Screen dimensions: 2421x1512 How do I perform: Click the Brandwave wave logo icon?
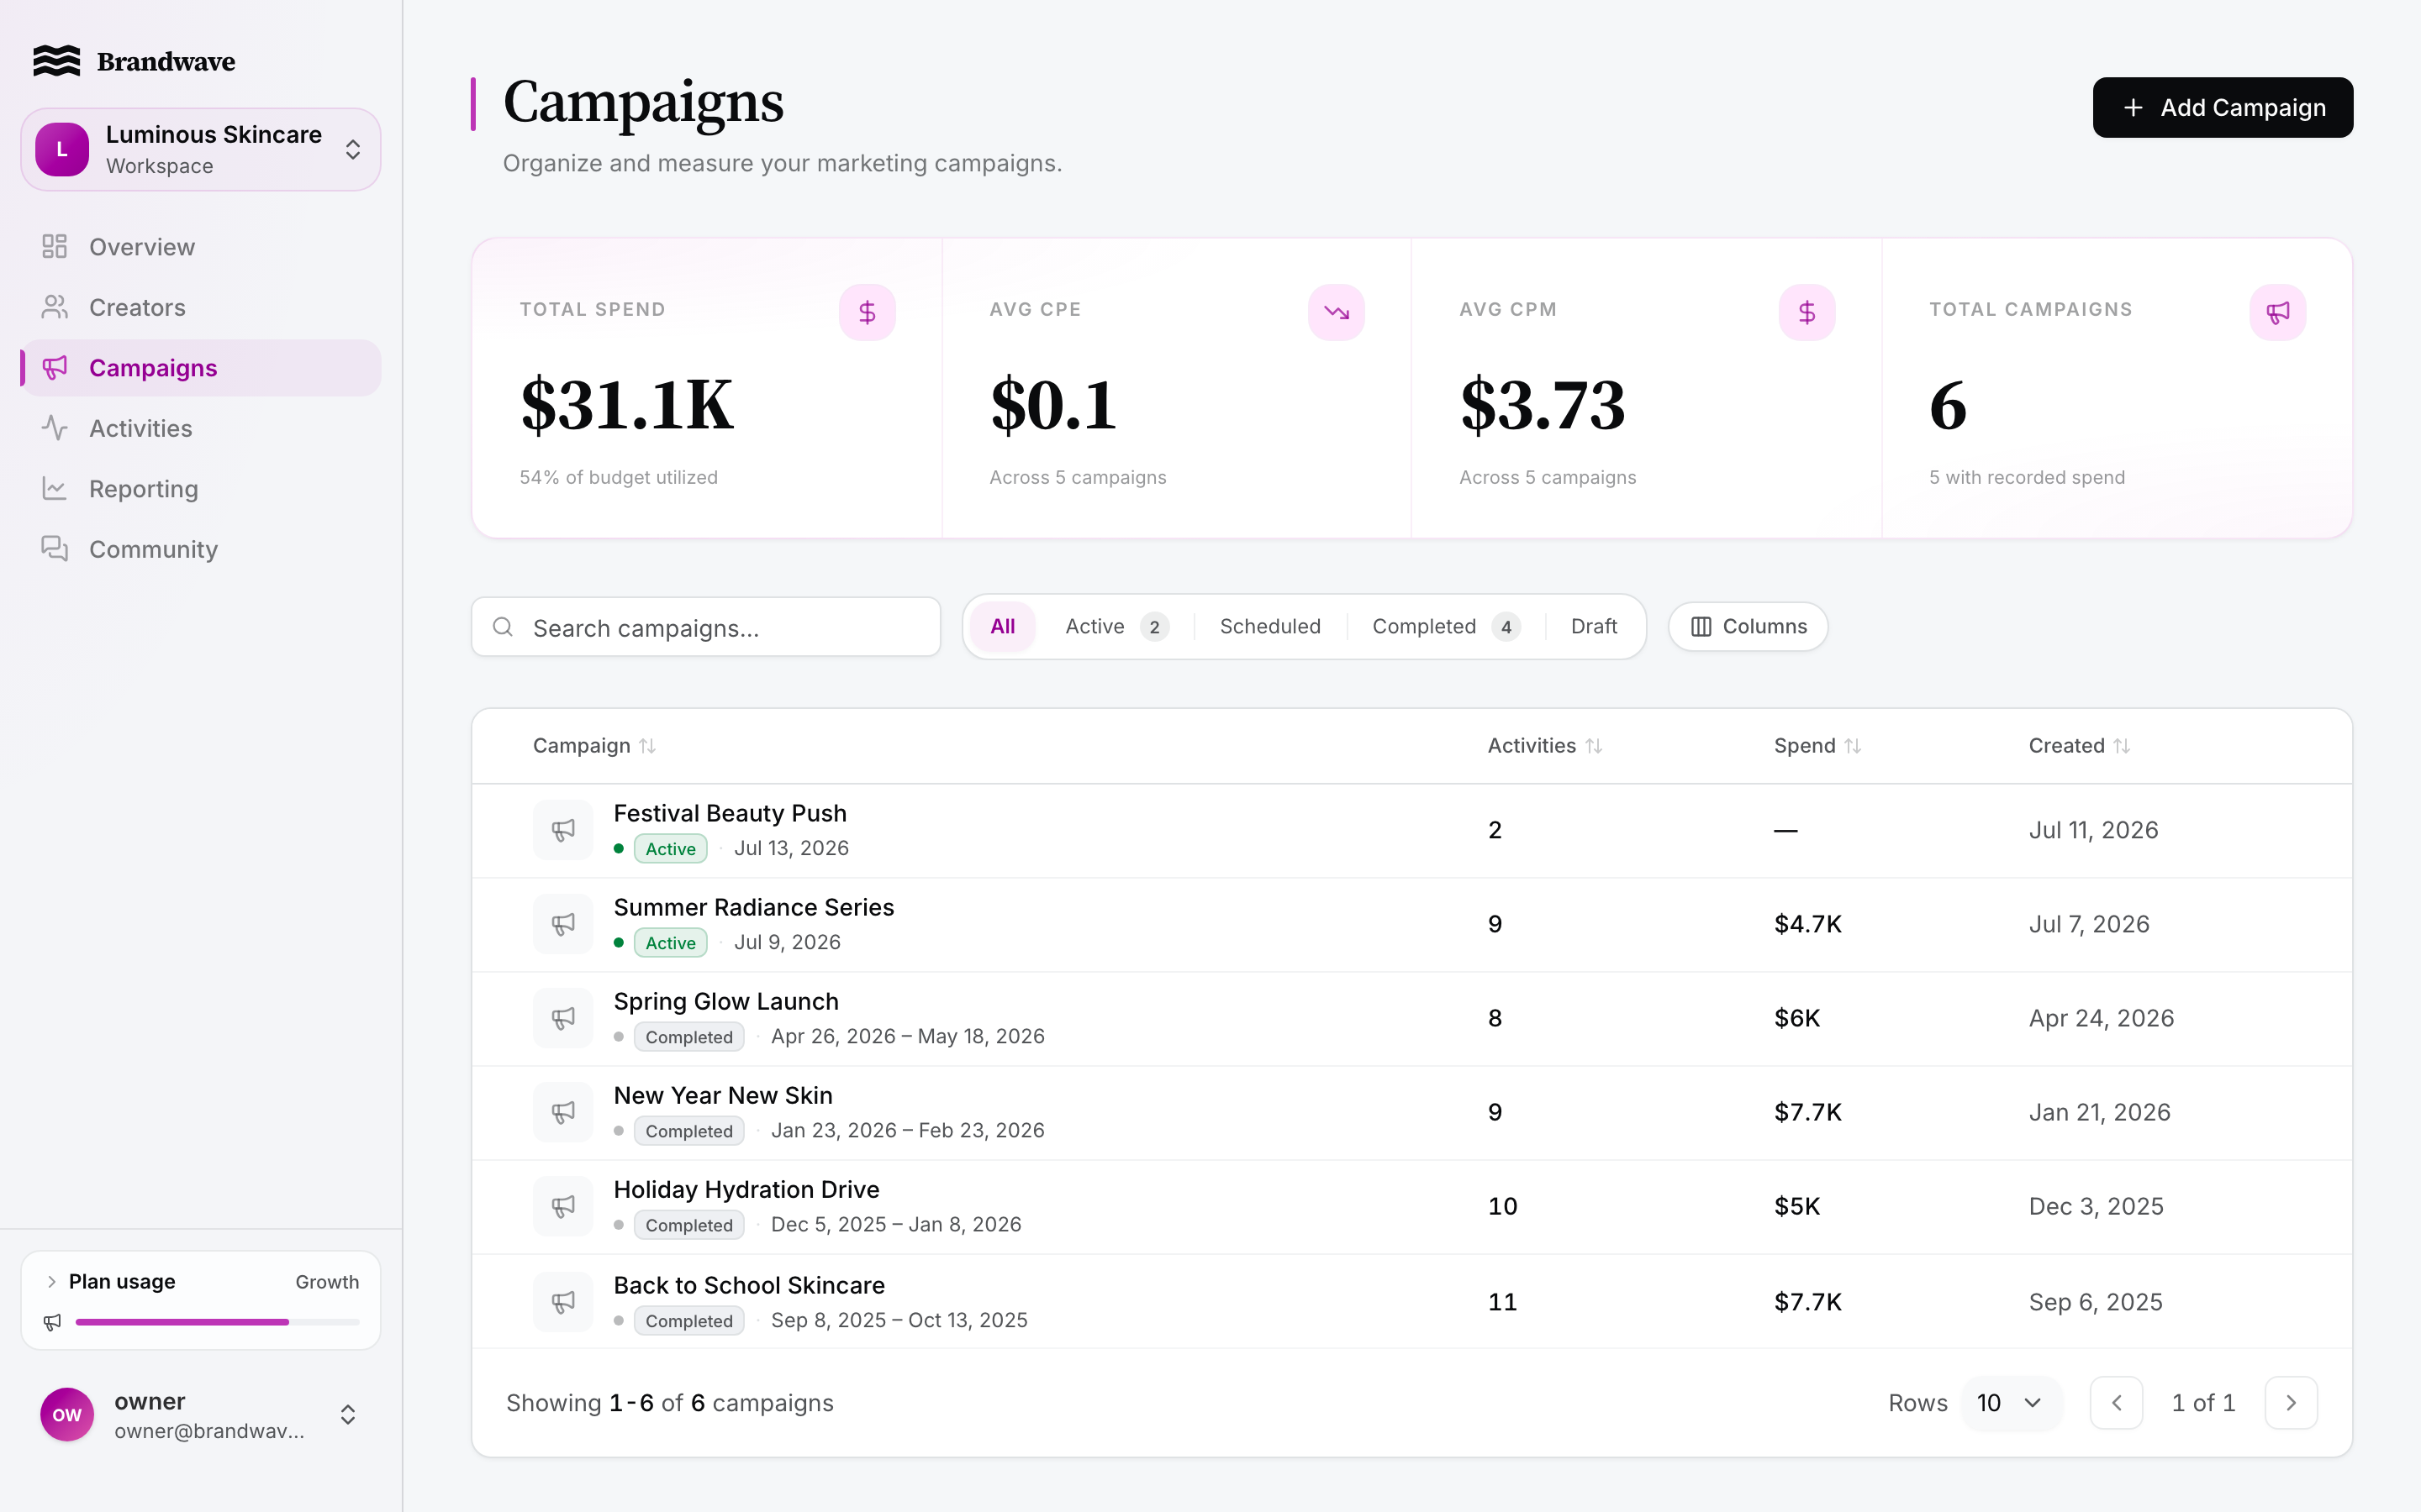pos(56,61)
